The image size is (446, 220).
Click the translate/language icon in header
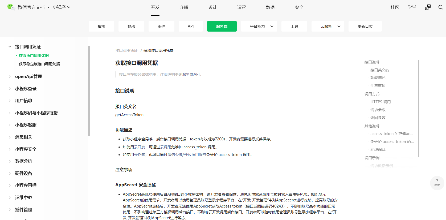click(x=428, y=7)
